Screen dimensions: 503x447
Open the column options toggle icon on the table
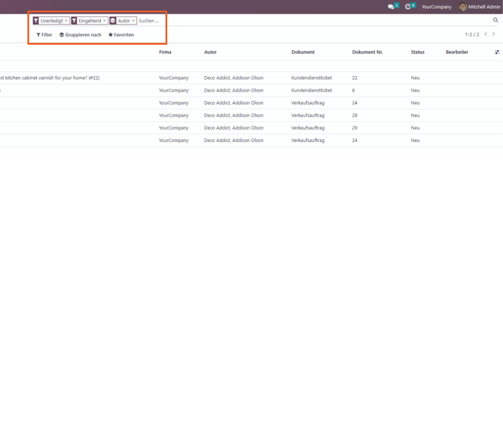(x=496, y=52)
